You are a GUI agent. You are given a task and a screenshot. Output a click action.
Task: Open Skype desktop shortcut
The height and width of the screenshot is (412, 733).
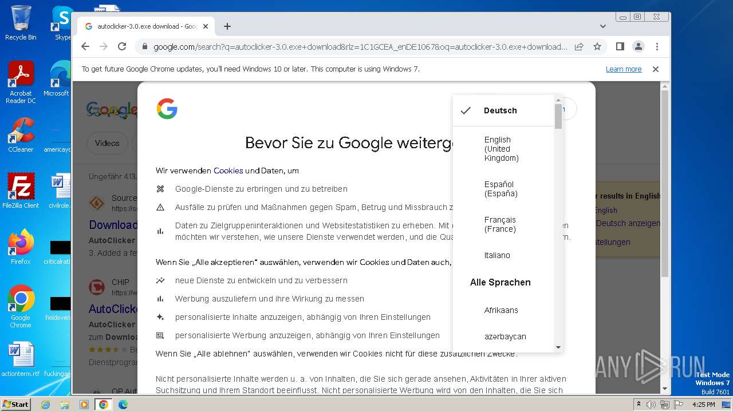coord(62,23)
